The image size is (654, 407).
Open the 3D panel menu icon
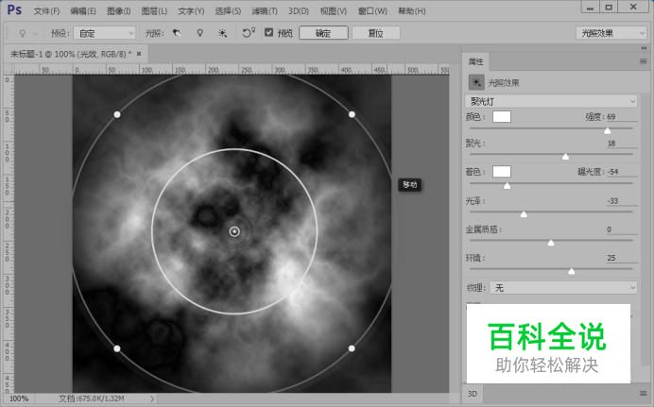tap(644, 393)
